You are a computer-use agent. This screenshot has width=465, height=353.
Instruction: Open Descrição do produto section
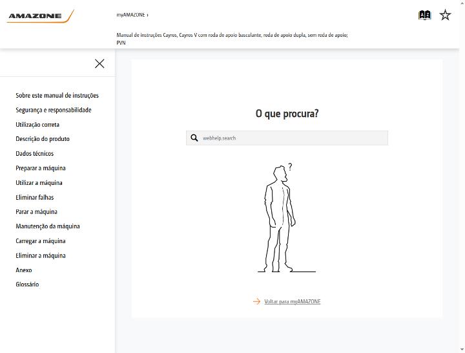(43, 139)
